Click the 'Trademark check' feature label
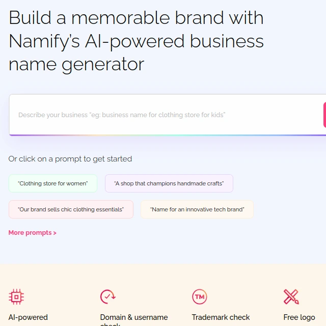 tap(221, 317)
